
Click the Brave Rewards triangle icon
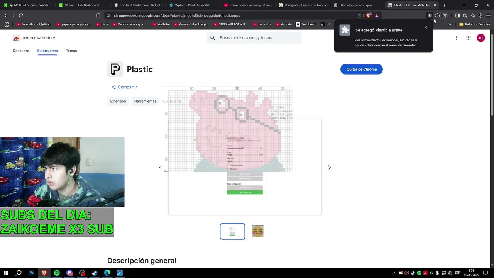tap(377, 15)
